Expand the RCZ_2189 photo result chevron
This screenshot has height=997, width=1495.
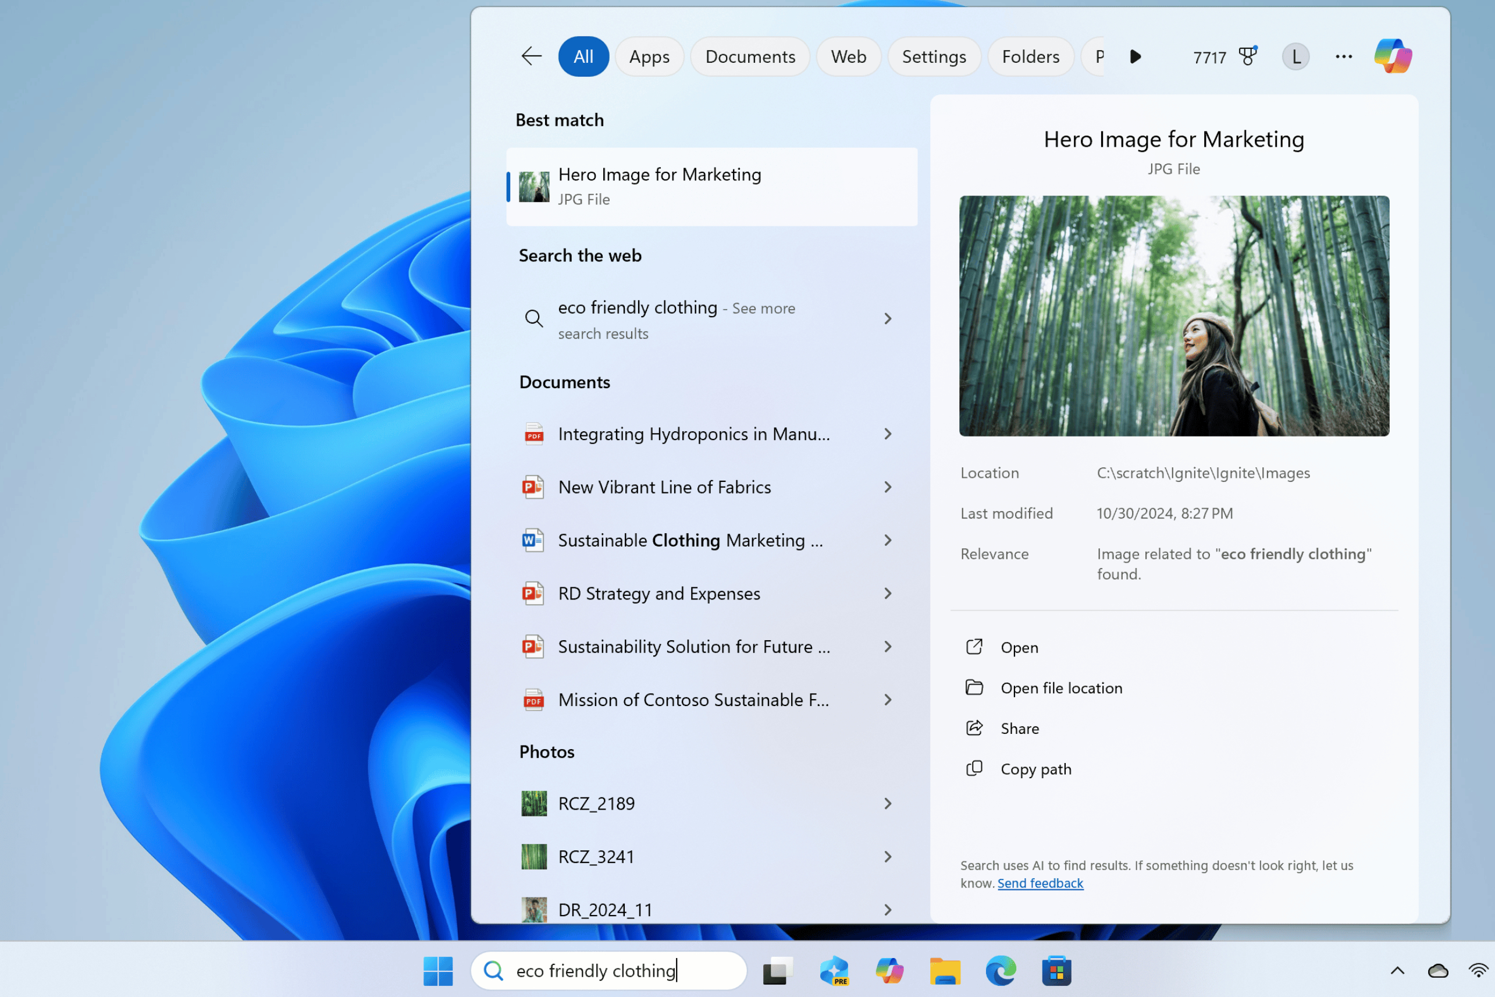tap(888, 804)
